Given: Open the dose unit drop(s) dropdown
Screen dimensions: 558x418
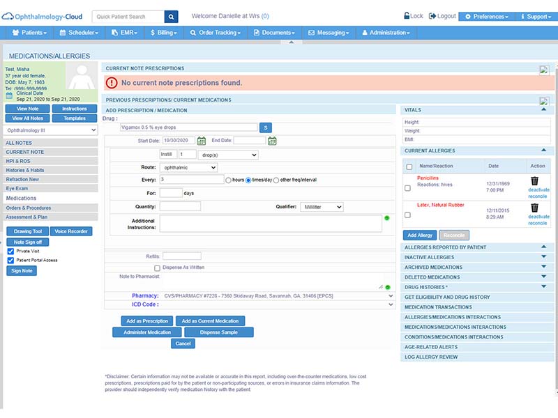Looking at the screenshot, I should [x=228, y=154].
